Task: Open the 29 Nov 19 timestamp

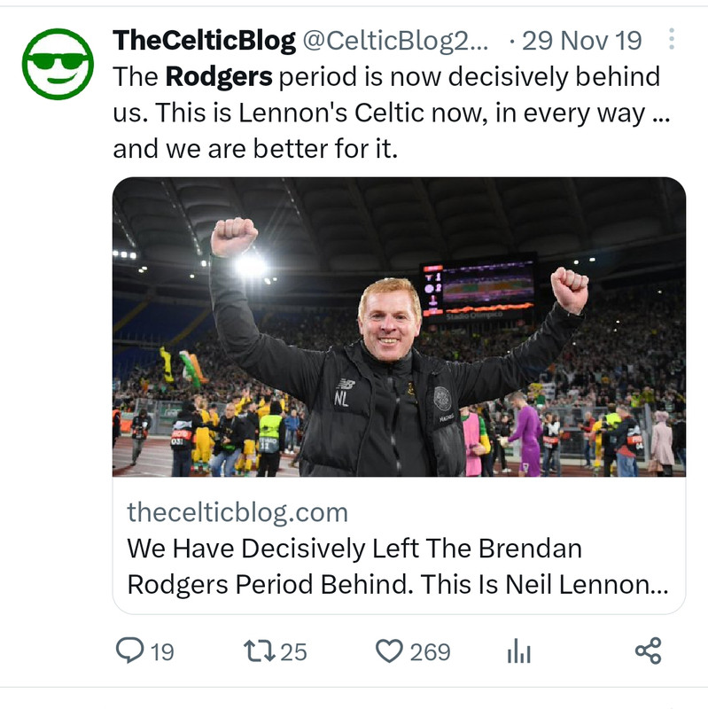Action: pos(582,41)
